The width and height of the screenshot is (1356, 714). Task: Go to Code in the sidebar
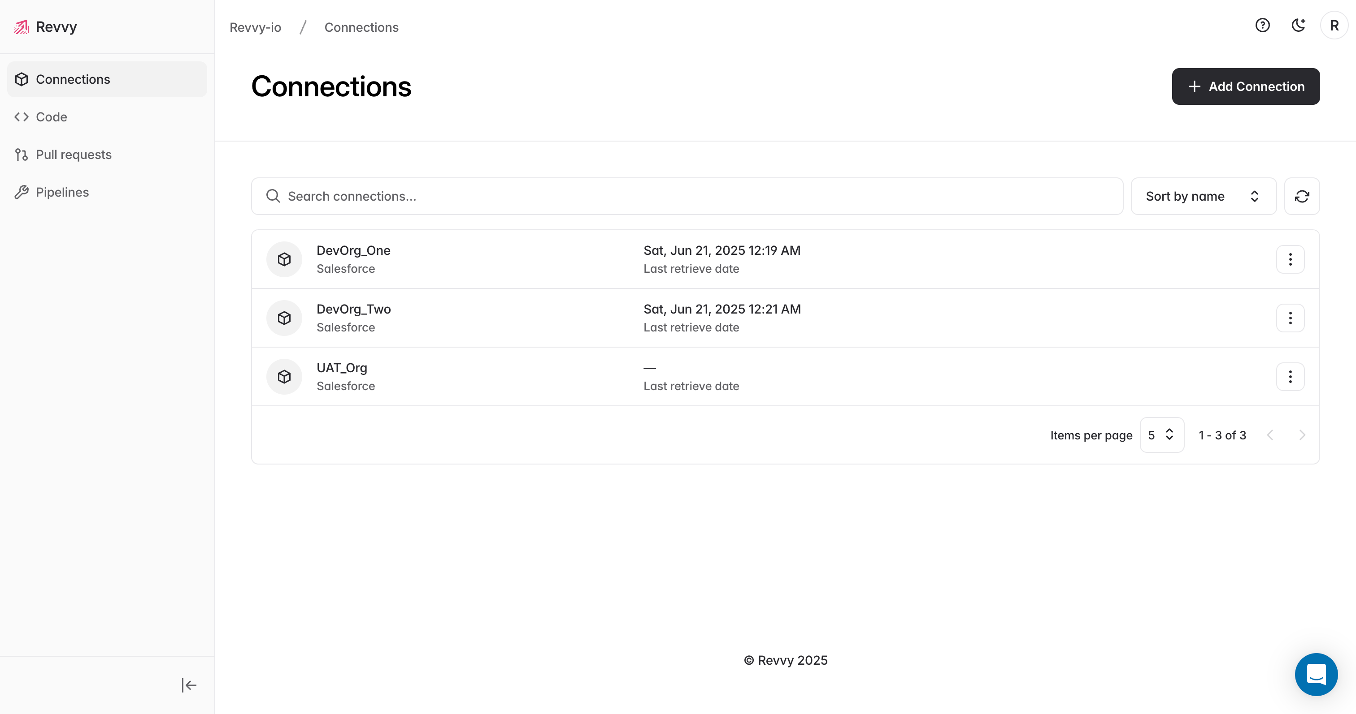[x=52, y=117]
